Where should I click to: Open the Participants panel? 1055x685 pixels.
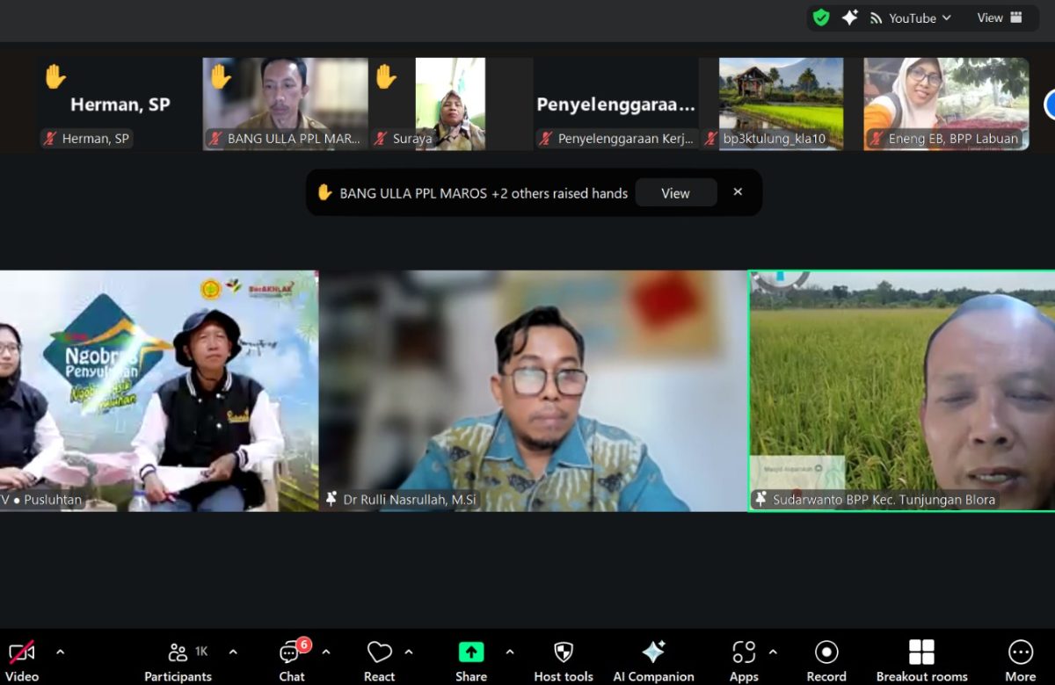coord(178,660)
